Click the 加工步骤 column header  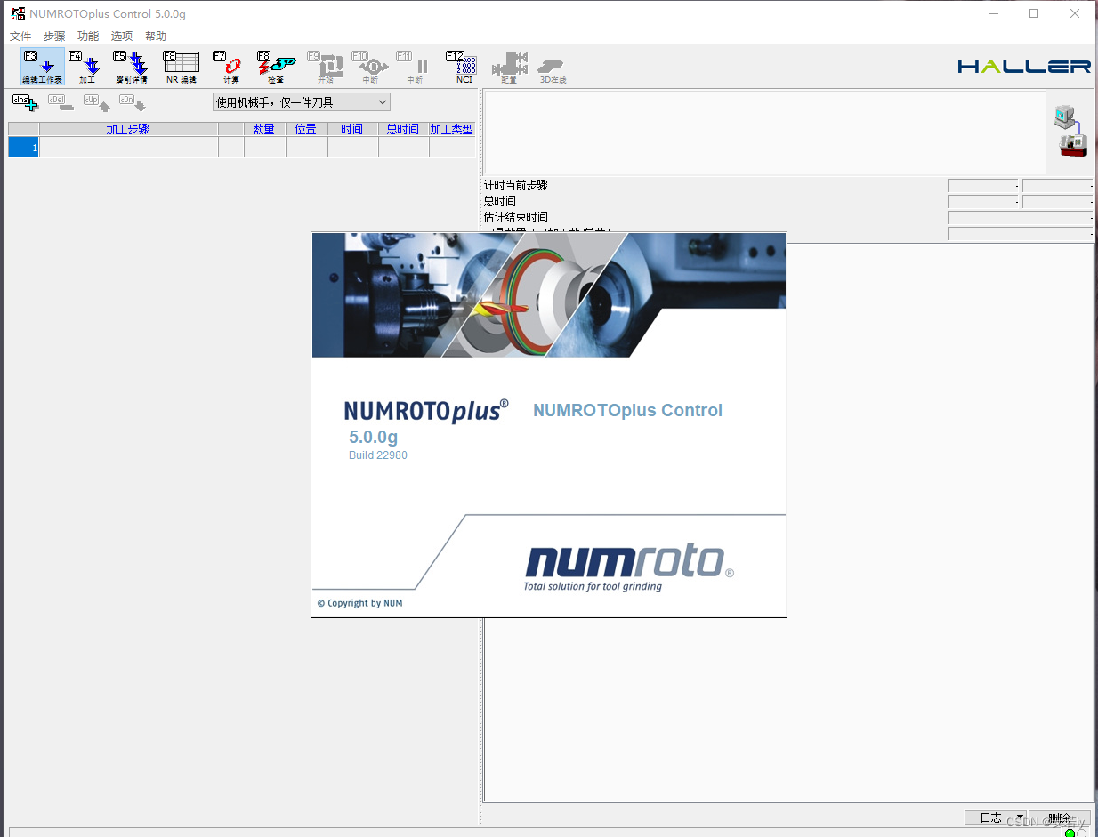(x=128, y=129)
